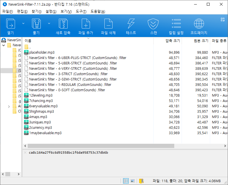Open the 도움말(A) menu
The height and width of the screenshot is (185, 228).
[98, 11]
